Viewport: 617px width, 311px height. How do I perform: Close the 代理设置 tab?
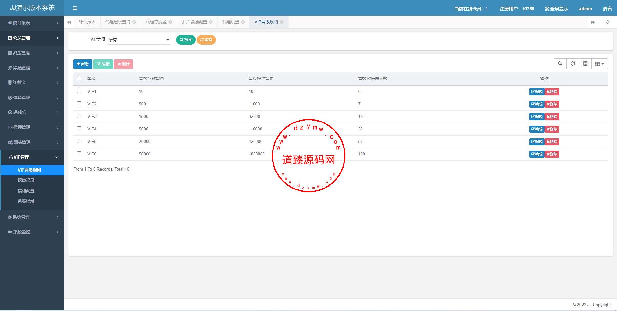[243, 22]
